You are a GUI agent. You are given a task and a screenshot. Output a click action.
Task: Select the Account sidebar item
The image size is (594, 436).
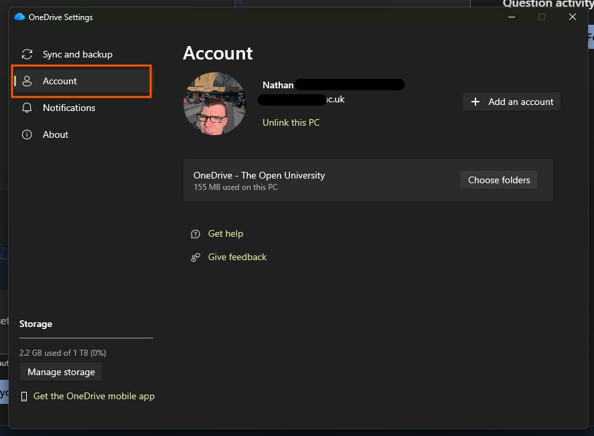(82, 81)
